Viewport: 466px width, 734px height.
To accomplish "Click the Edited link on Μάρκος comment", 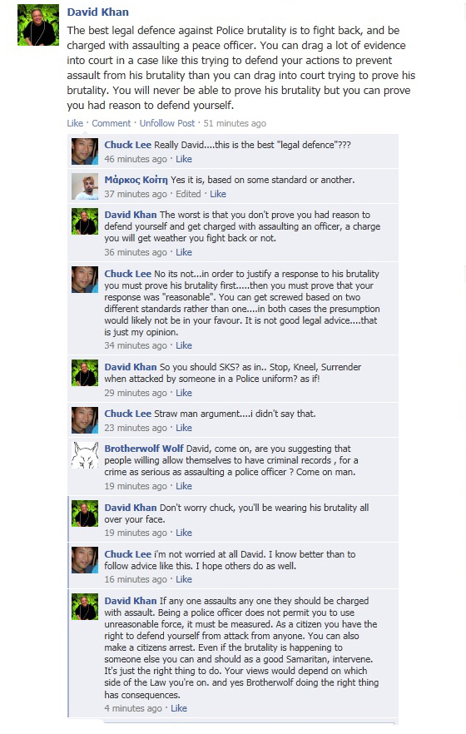I will (188, 194).
